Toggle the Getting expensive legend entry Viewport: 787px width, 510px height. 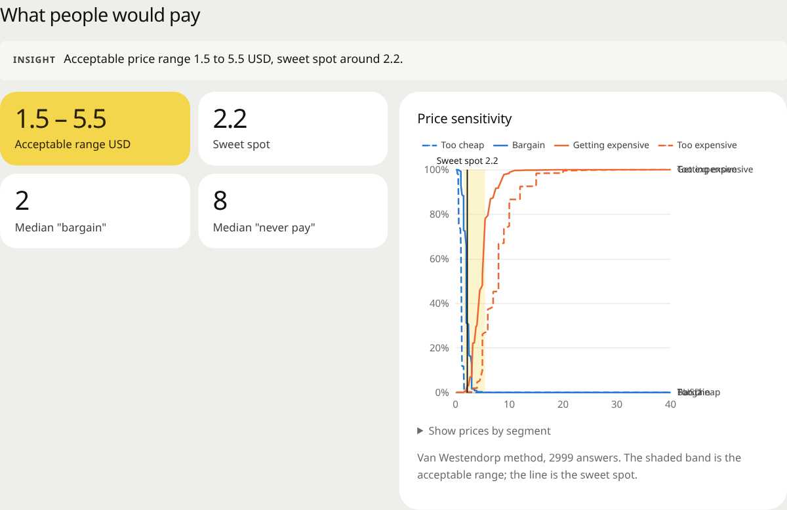tap(601, 145)
